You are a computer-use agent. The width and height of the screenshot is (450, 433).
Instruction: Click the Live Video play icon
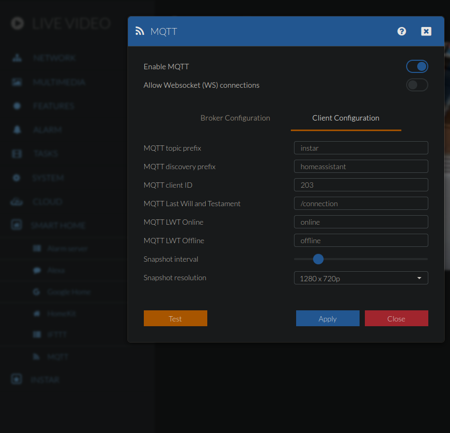click(17, 23)
